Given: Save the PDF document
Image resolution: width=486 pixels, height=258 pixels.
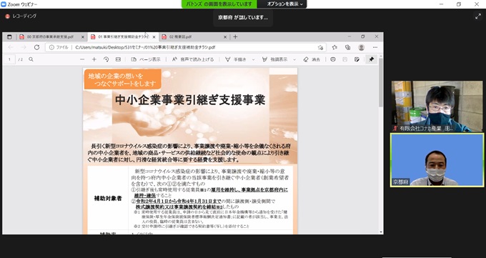Looking at the screenshot, I should tap(344, 59).
